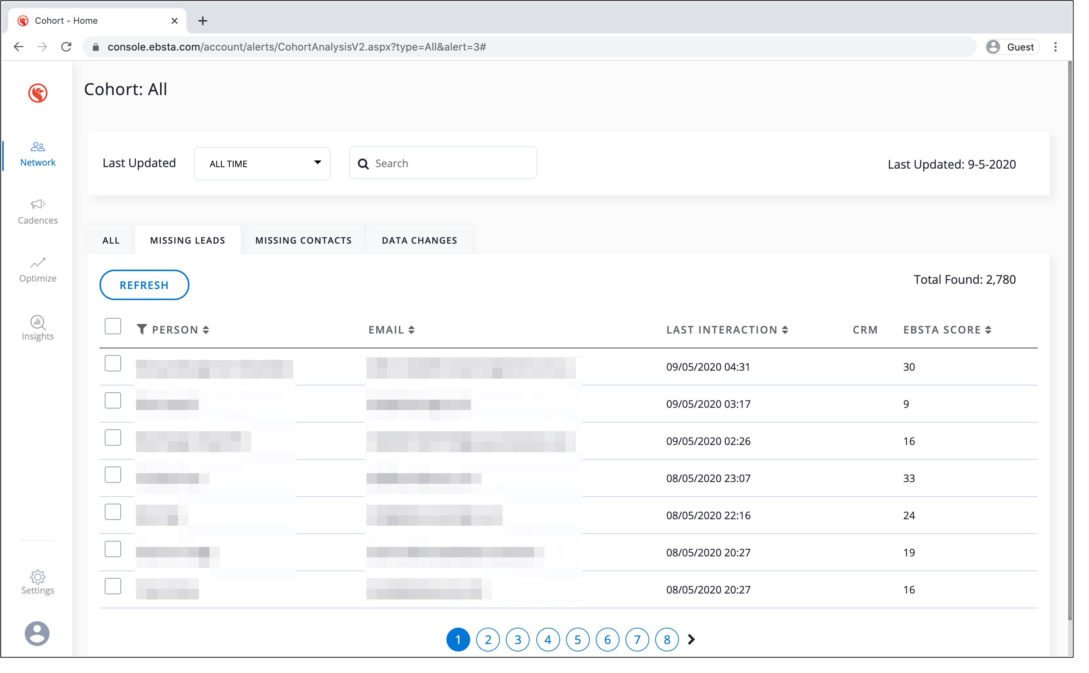Viewport: 1089px width, 673px height.
Task: Go to Optimize chart icon
Action: click(38, 263)
